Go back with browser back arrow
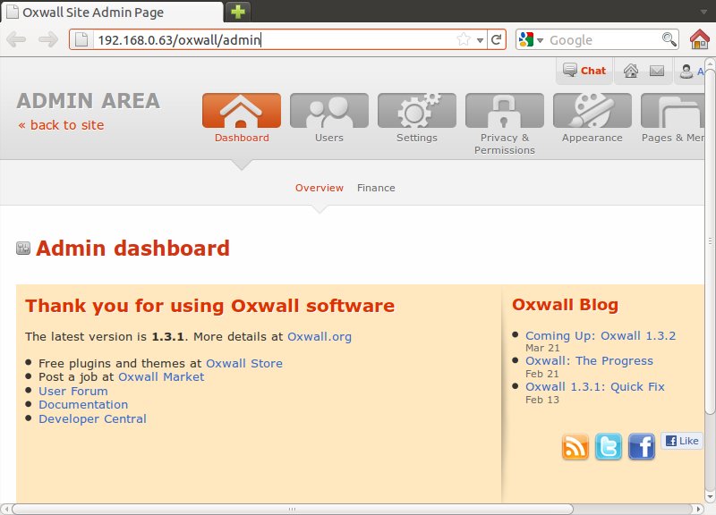The image size is (716, 515). click(x=17, y=39)
